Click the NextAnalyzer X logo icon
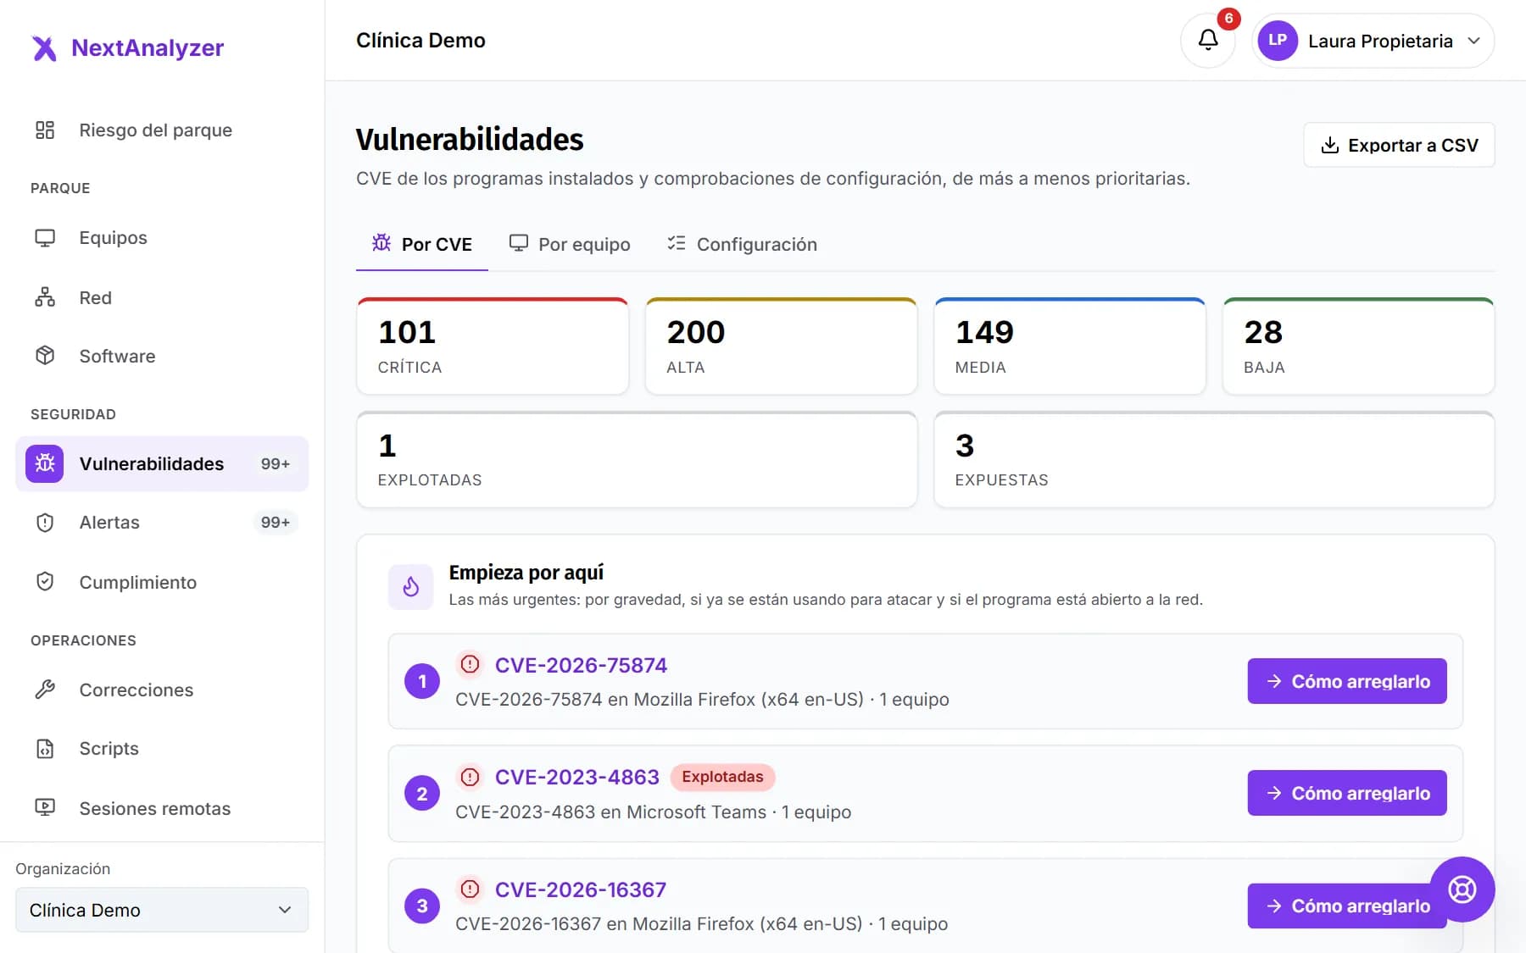The image size is (1526, 953). pyautogui.click(x=44, y=48)
